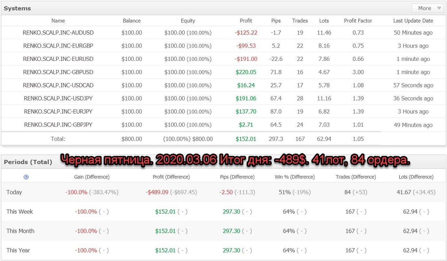447x261 pixels.
Task: Select the $191.06 profit value
Action: pos(246,98)
